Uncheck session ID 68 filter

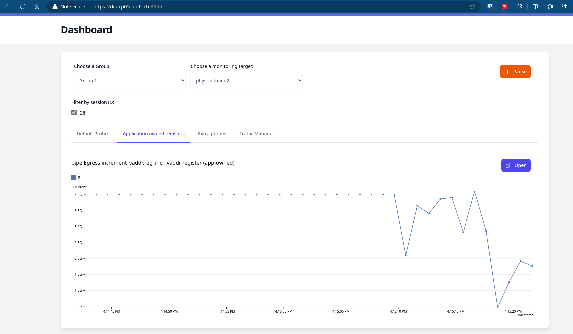pyautogui.click(x=74, y=112)
